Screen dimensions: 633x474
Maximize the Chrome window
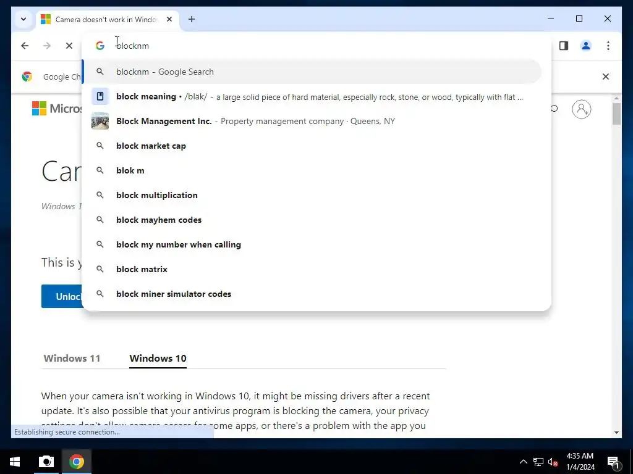[579, 19]
